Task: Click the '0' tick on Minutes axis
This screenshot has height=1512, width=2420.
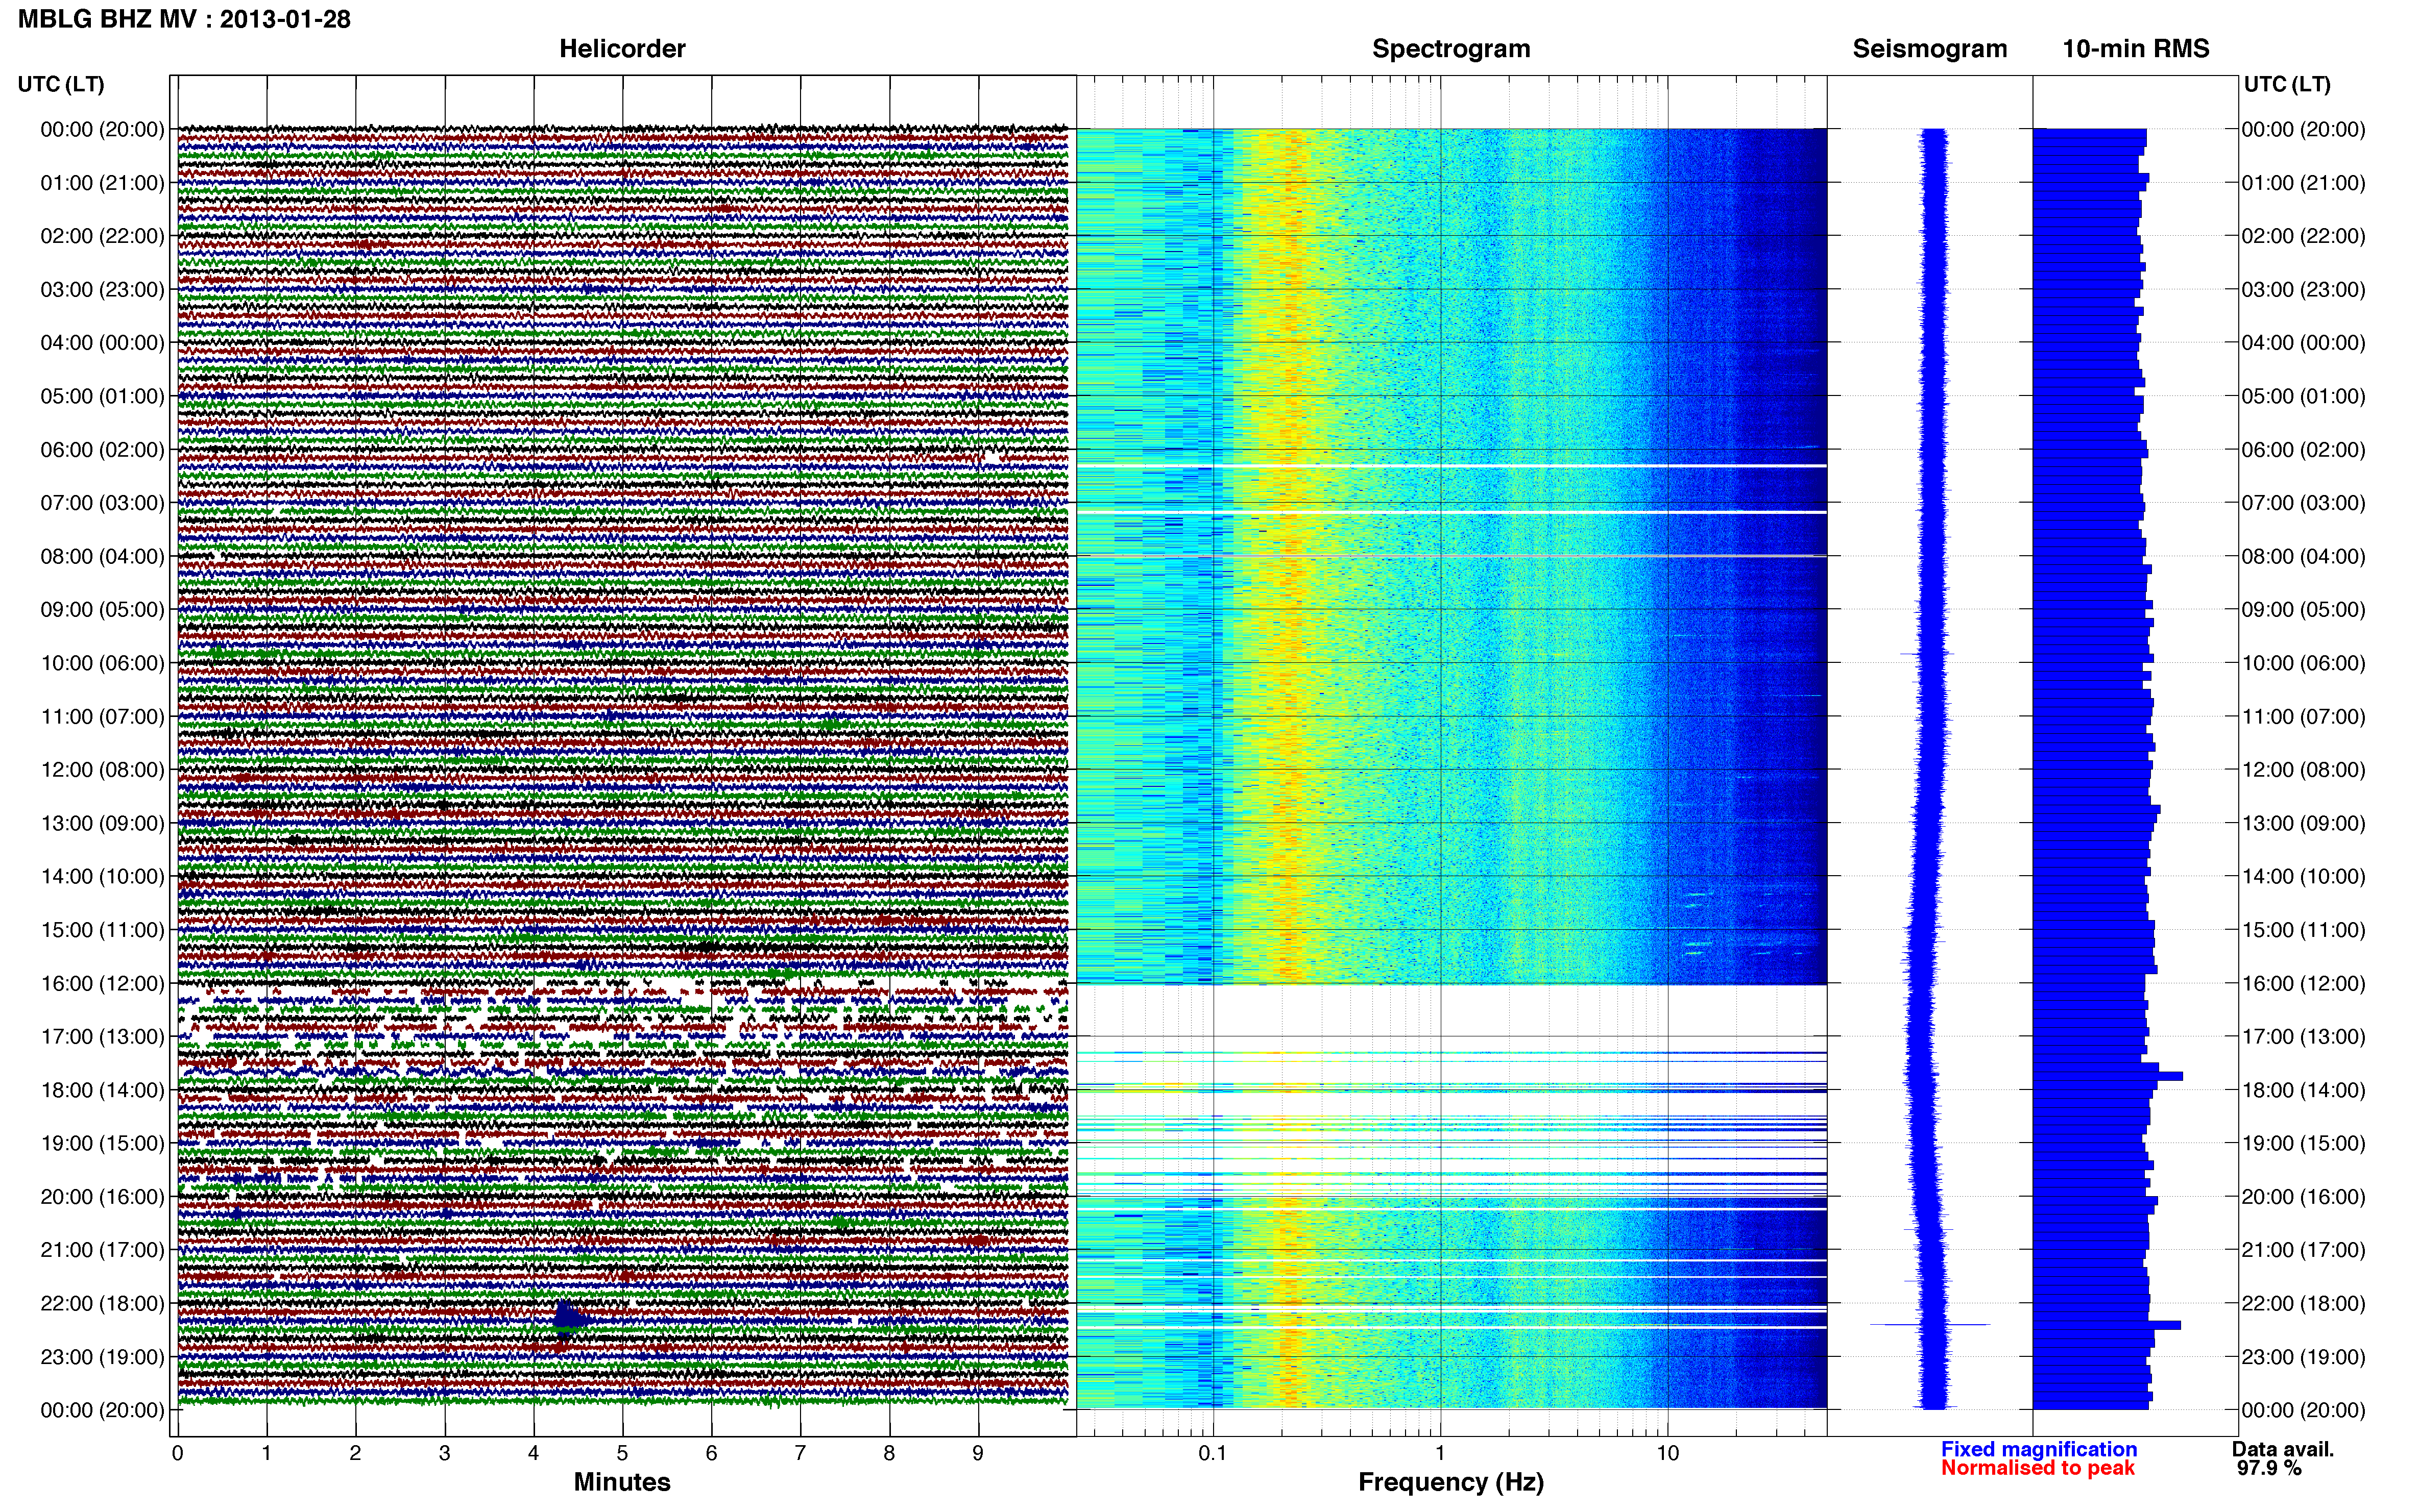Action: [x=177, y=1453]
